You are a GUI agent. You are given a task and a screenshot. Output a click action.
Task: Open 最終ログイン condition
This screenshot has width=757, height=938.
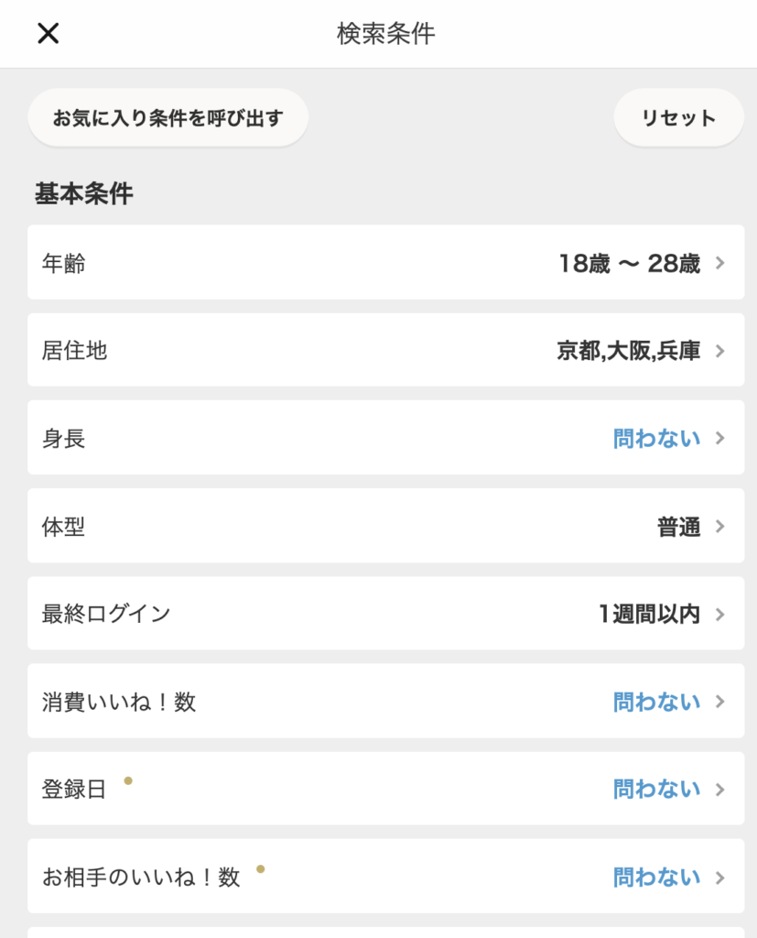[x=385, y=614]
